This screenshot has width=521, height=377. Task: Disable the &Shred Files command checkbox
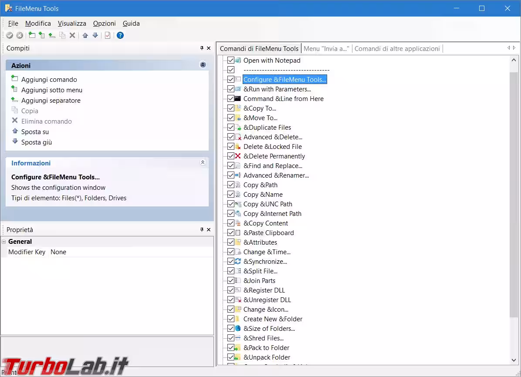[231, 338]
